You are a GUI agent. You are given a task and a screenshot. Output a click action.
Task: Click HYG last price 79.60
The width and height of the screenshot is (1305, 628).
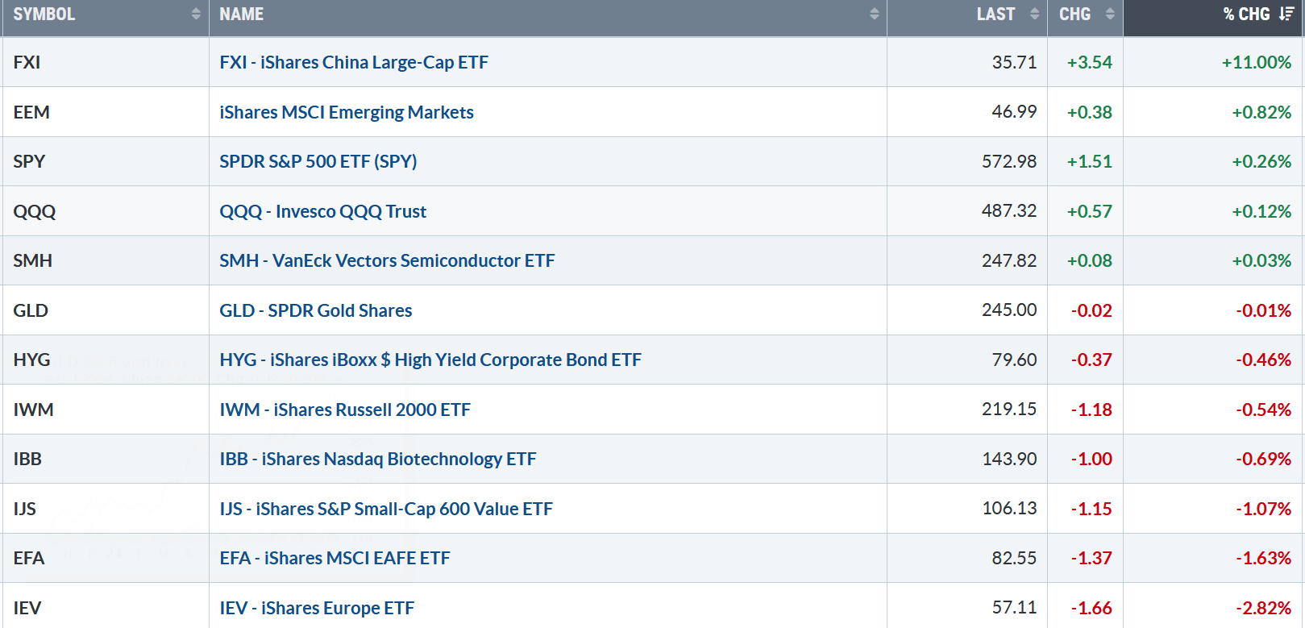click(x=1014, y=360)
